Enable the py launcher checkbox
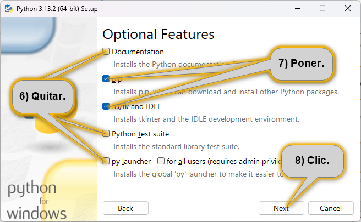This screenshot has width=361, height=222. pyautogui.click(x=106, y=161)
